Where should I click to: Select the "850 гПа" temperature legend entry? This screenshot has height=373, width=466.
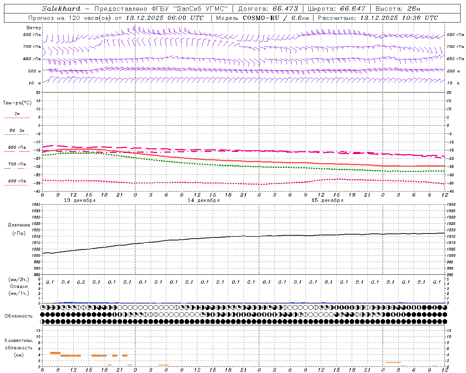coord(17,148)
